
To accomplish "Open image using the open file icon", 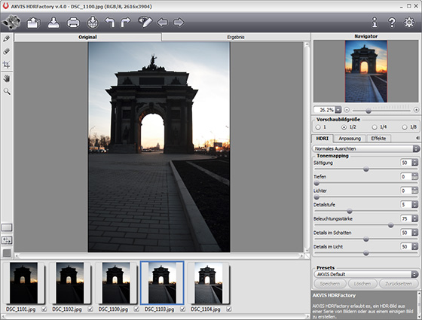I will click(33, 23).
